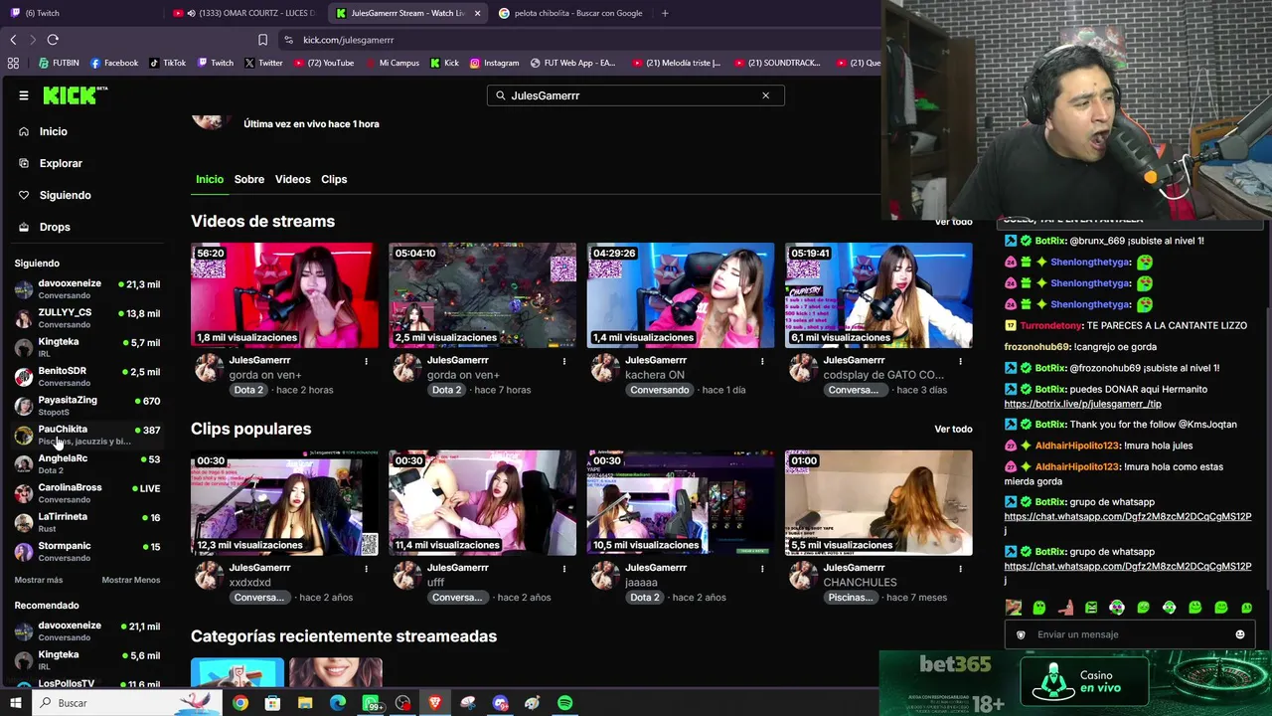Click browser back arrow
The height and width of the screenshot is (716, 1272).
[13, 40]
